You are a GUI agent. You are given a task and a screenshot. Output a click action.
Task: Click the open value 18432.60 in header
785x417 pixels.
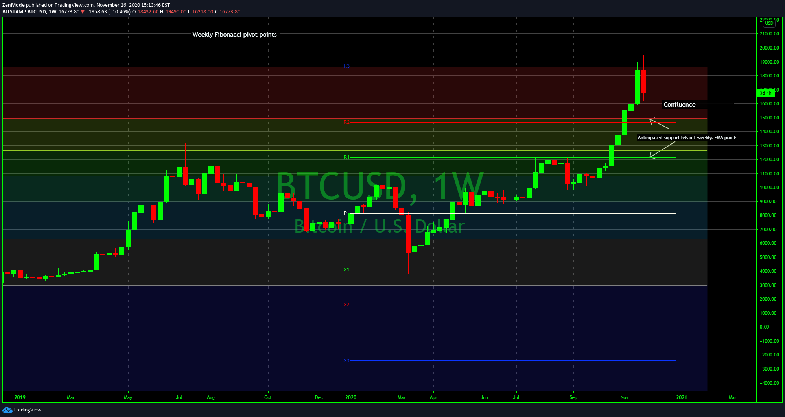[148, 12]
